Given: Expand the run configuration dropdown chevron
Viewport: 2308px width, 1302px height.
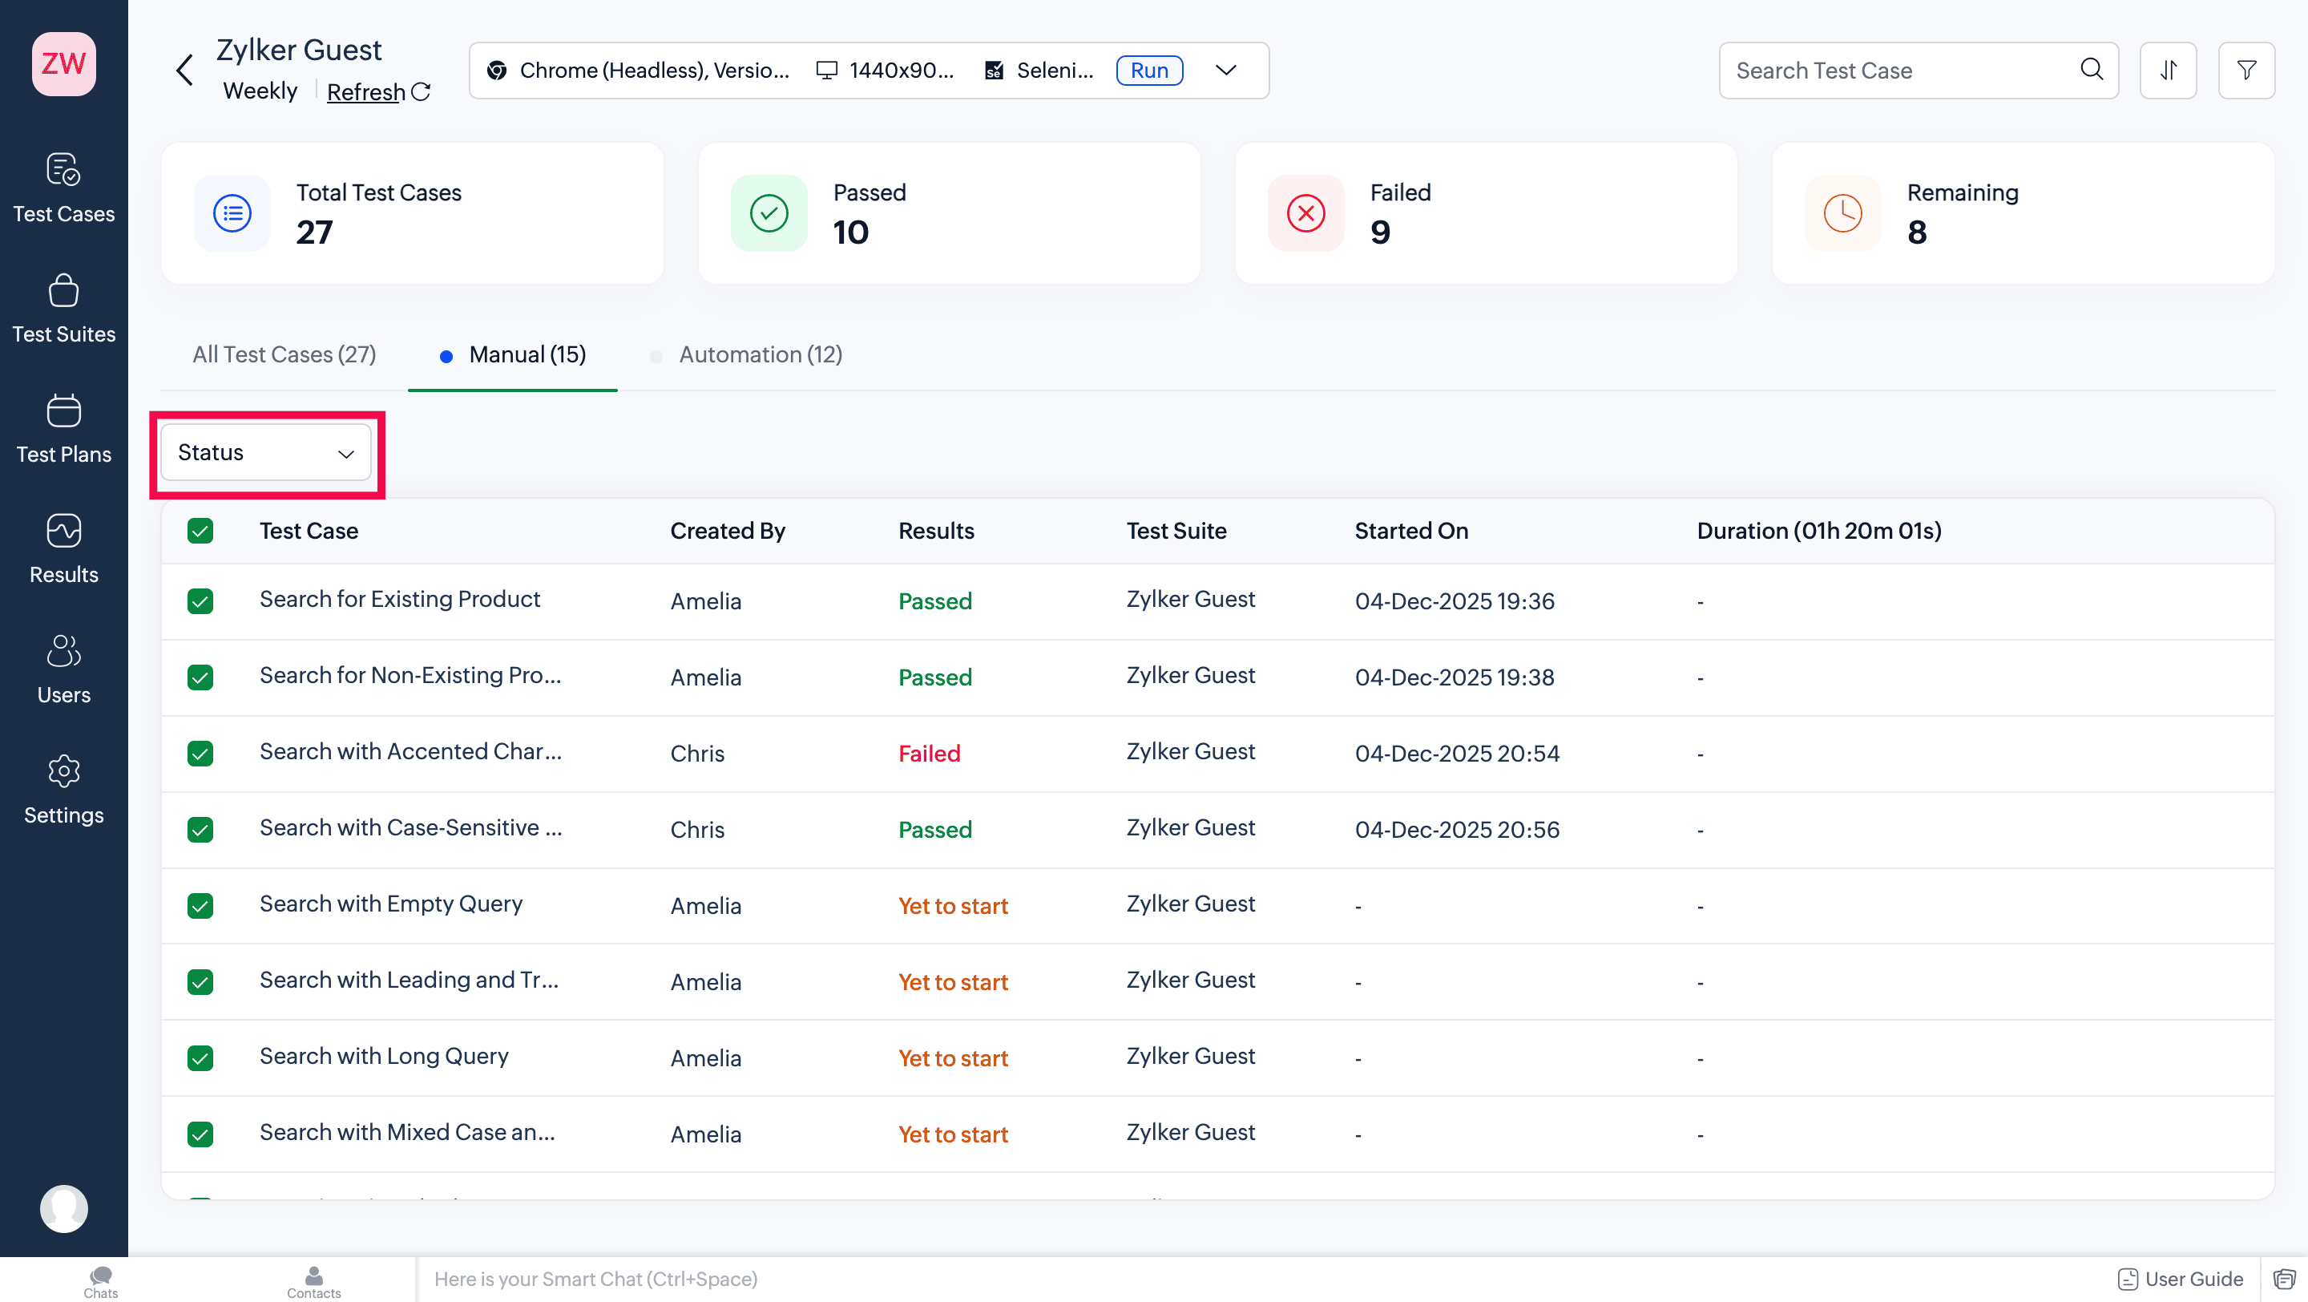Looking at the screenshot, I should point(1225,70).
